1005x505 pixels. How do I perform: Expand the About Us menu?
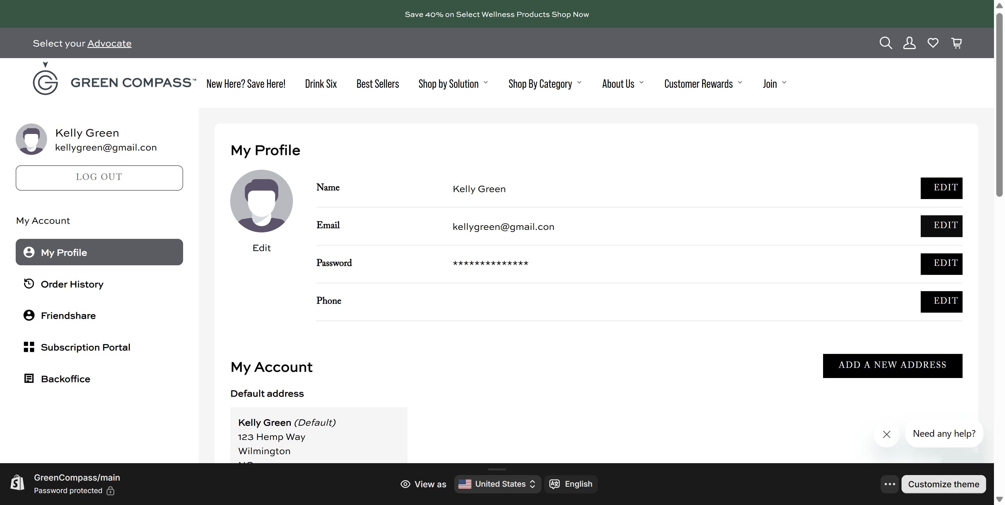(623, 84)
